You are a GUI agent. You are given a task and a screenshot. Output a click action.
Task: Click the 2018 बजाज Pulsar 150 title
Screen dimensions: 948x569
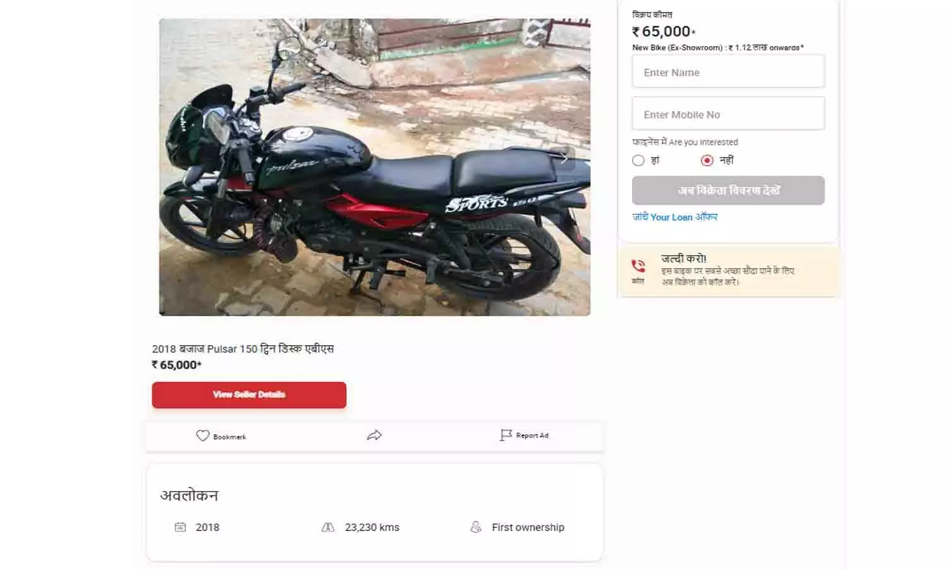pos(243,348)
